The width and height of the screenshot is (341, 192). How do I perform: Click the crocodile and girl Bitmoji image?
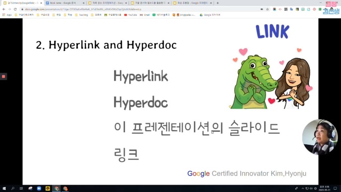(271, 79)
